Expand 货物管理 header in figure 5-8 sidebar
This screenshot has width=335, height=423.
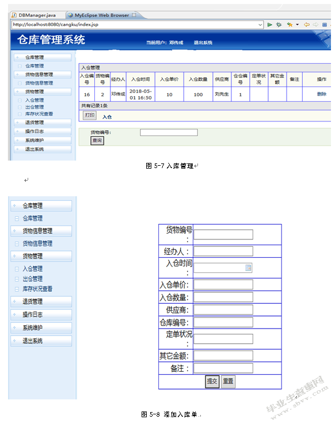click(x=41, y=256)
